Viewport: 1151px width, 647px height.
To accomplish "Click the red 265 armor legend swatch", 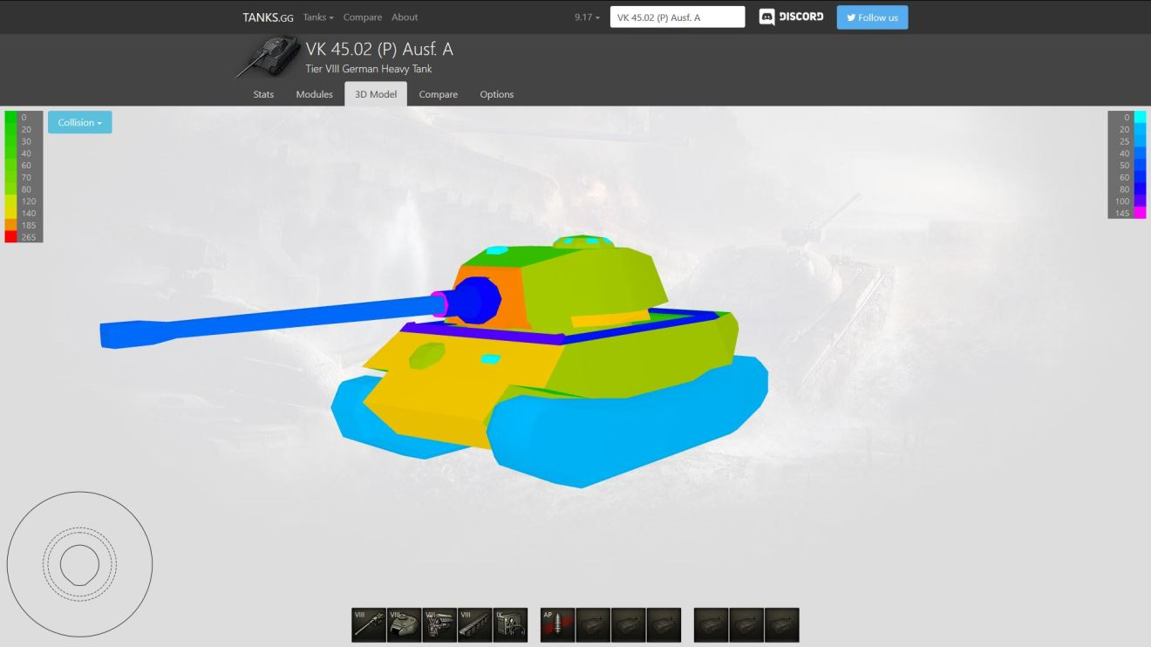I will (10, 237).
